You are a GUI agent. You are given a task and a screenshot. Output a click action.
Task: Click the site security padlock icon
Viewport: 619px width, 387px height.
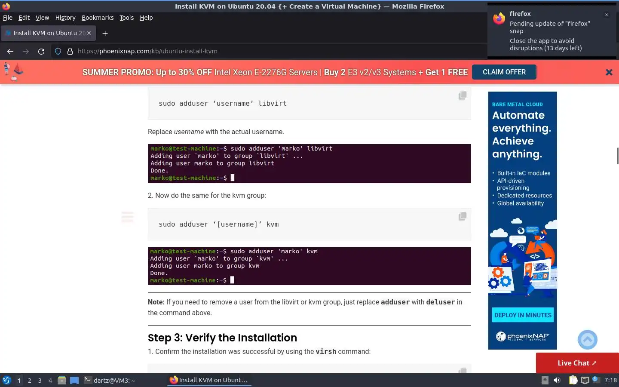70,51
